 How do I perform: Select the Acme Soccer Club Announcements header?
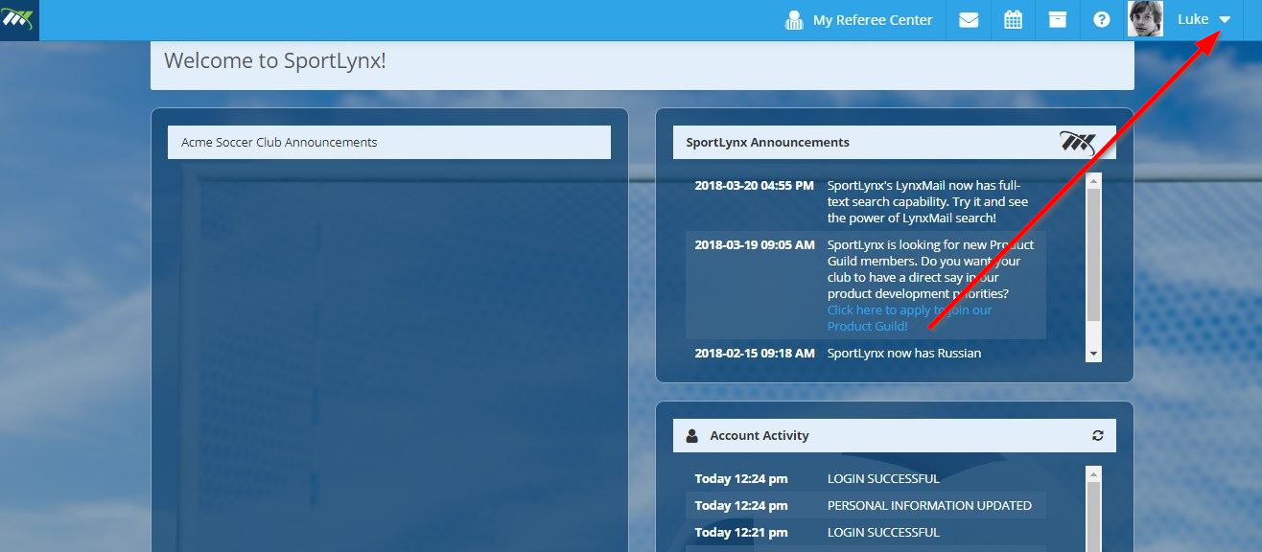coord(389,142)
